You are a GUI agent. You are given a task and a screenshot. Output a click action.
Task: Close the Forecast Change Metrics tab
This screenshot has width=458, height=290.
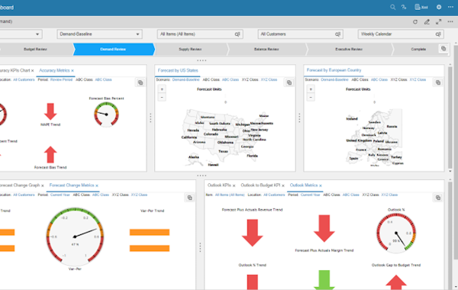click(97, 185)
